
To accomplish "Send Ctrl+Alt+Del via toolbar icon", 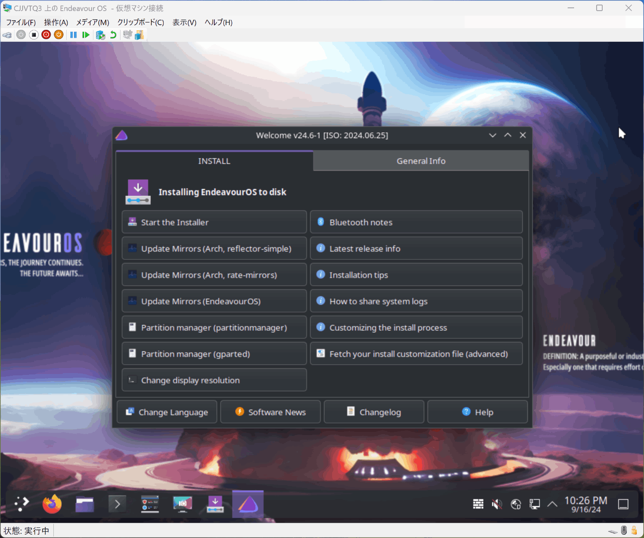I will (7, 35).
